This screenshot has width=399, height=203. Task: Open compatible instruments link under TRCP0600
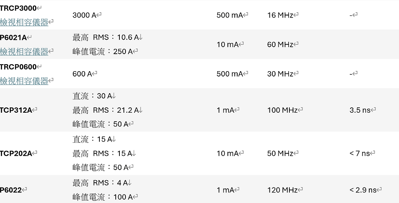pos(24,81)
